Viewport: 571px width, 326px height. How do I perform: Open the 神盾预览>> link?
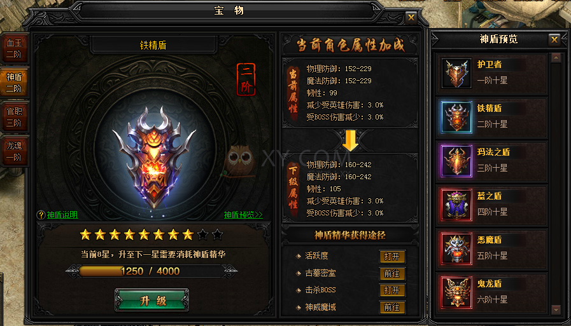coord(243,215)
